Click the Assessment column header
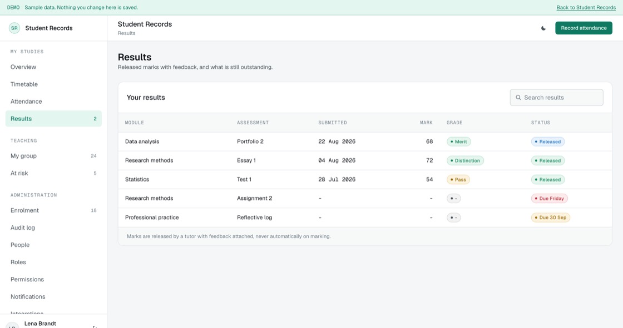 pyautogui.click(x=253, y=123)
